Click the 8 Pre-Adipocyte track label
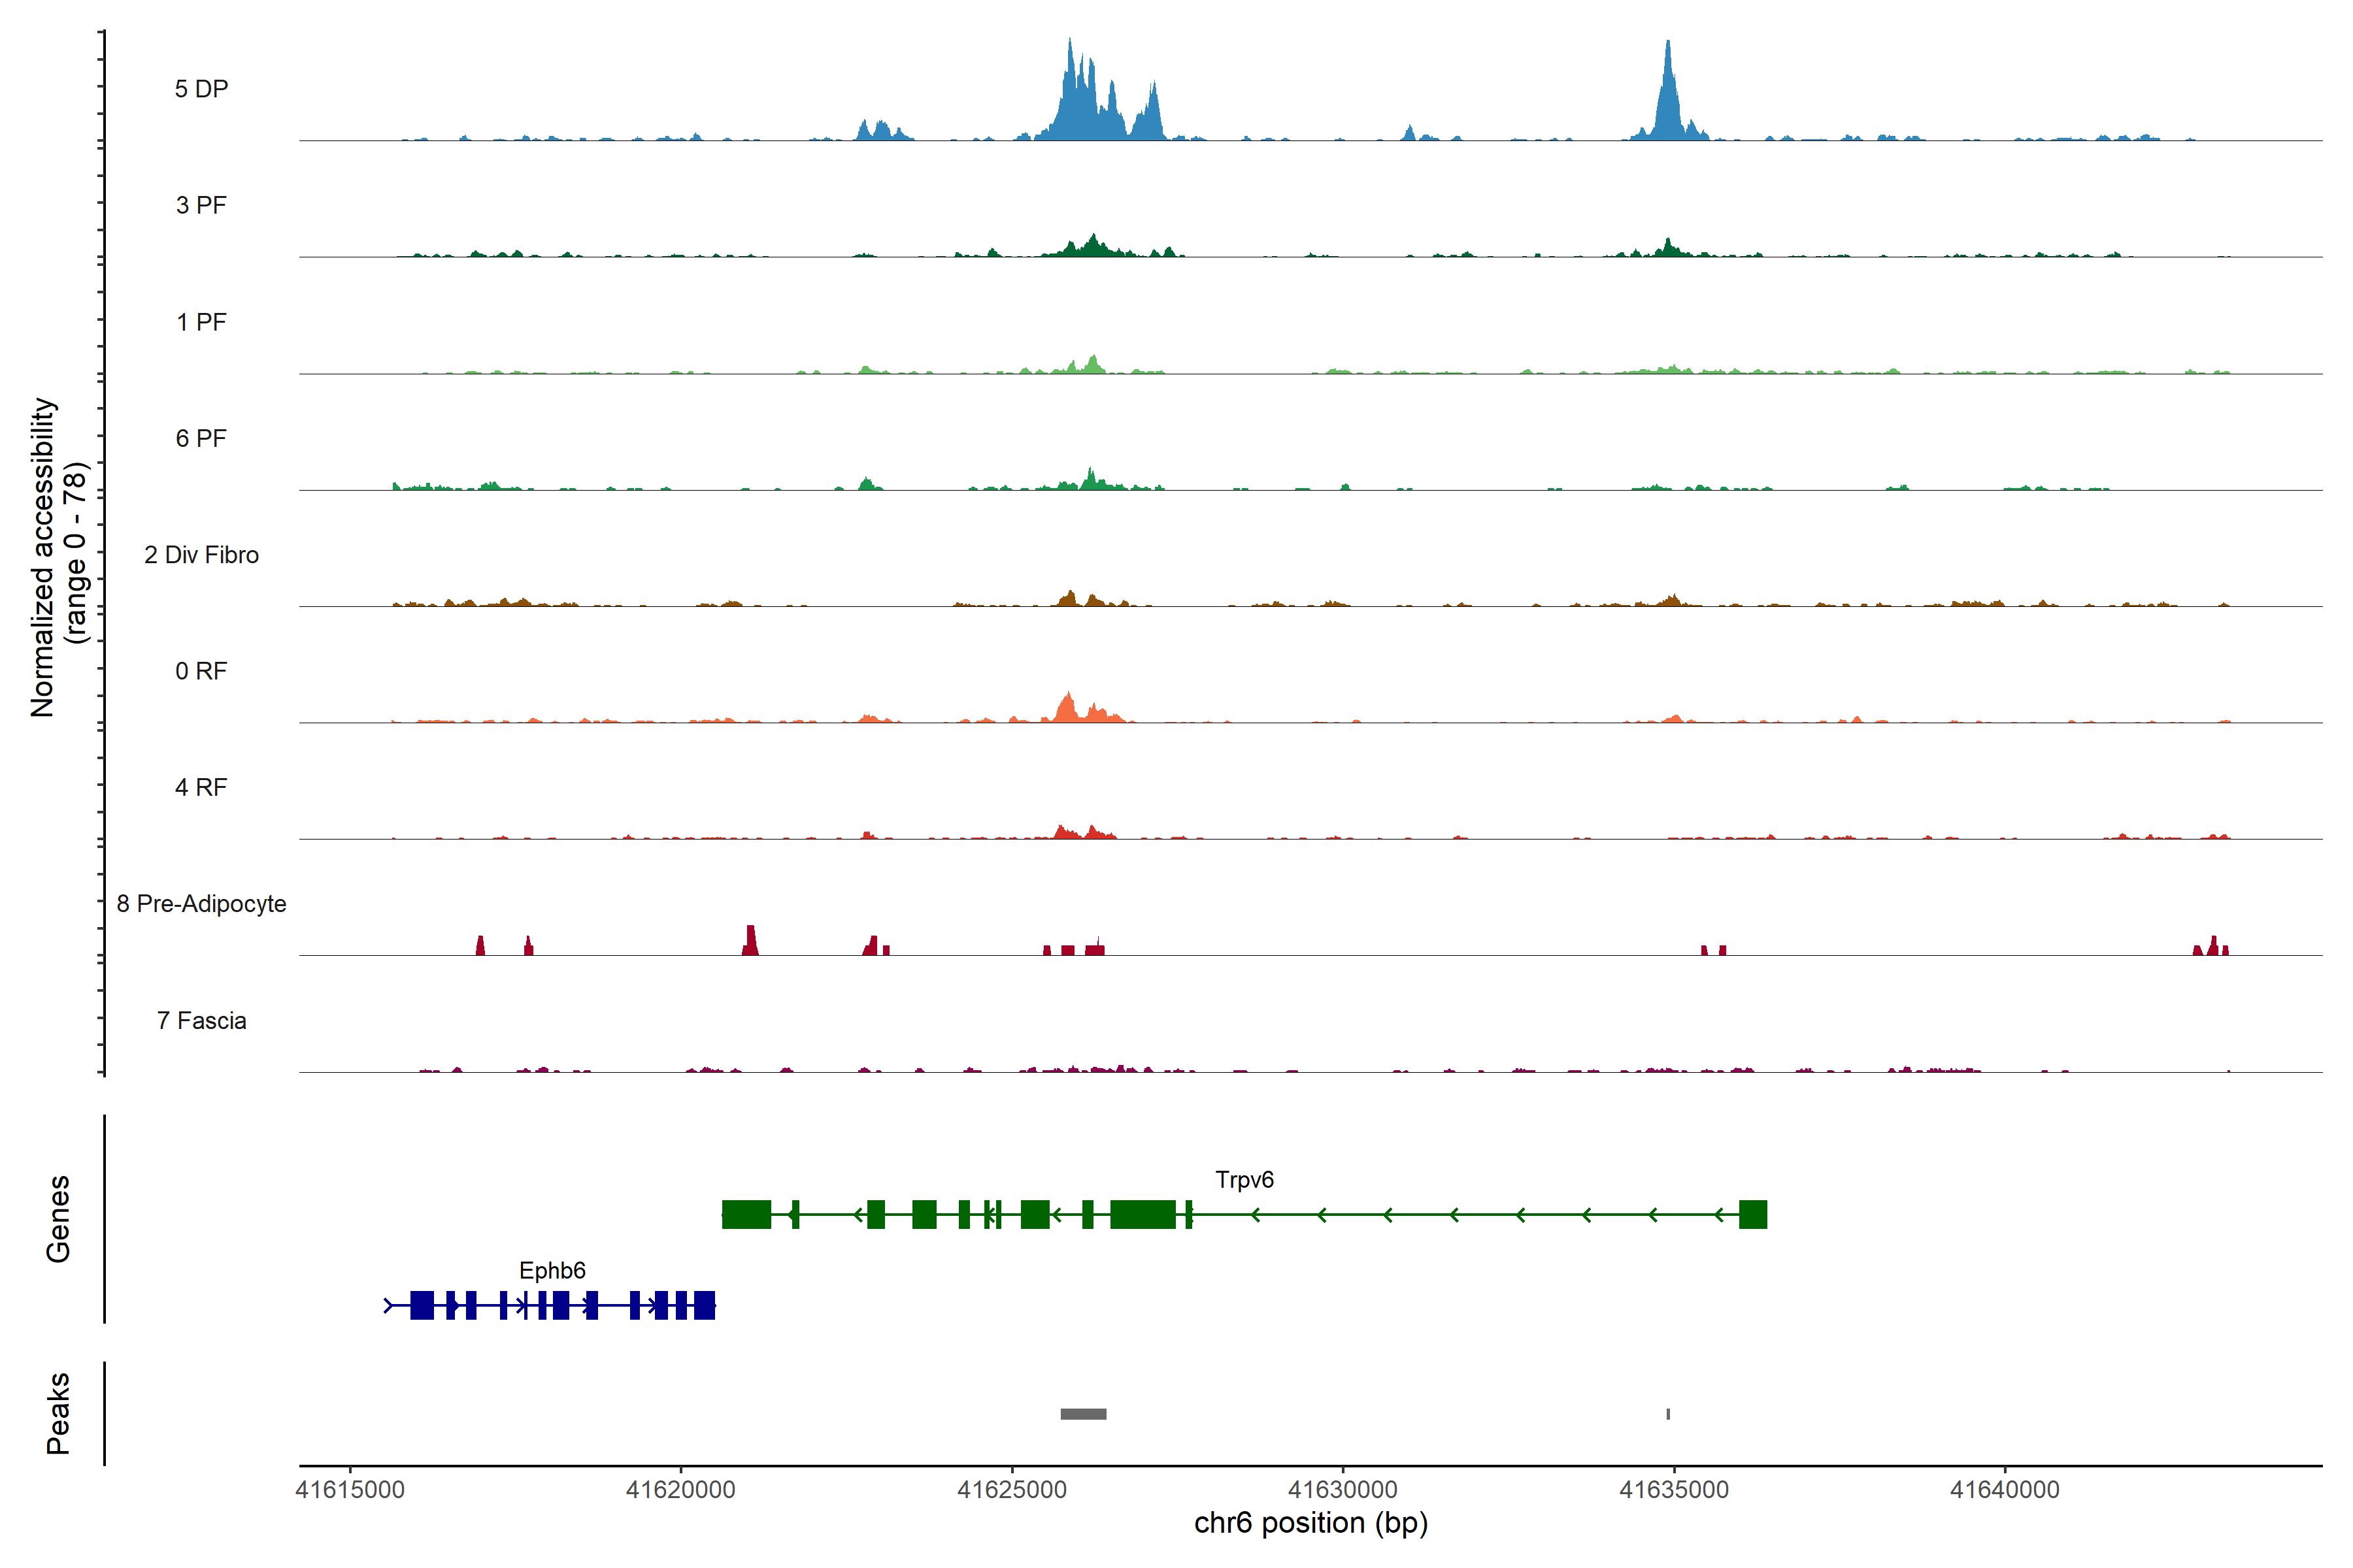 click(x=201, y=904)
